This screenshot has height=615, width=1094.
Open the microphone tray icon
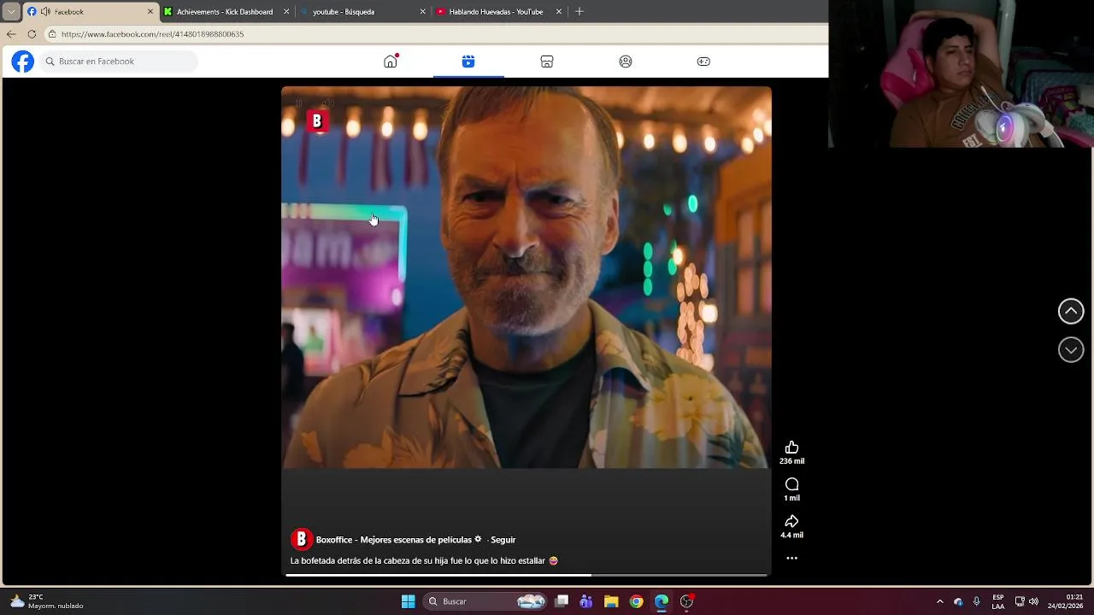click(976, 601)
